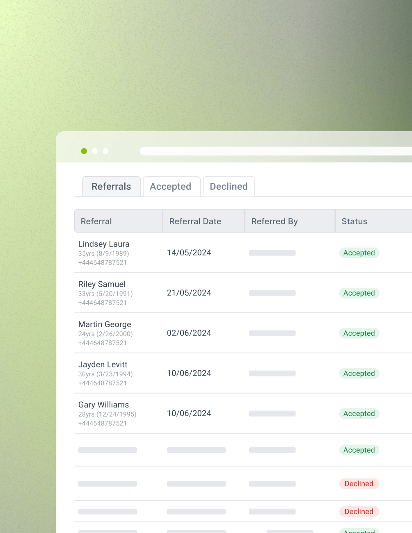Image resolution: width=412 pixels, height=533 pixels.
Task: Click the 02/06/2024 referral date
Action: point(189,333)
